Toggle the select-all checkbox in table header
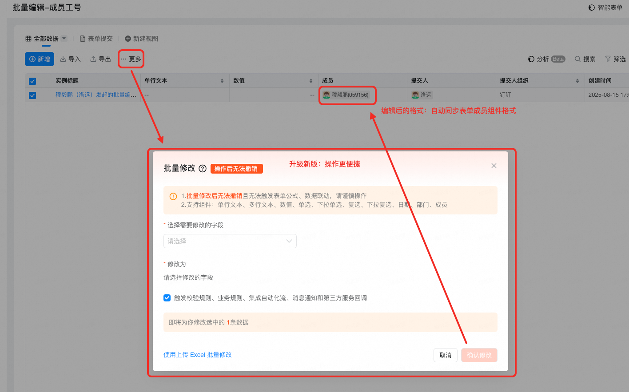The width and height of the screenshot is (629, 392). [32, 81]
